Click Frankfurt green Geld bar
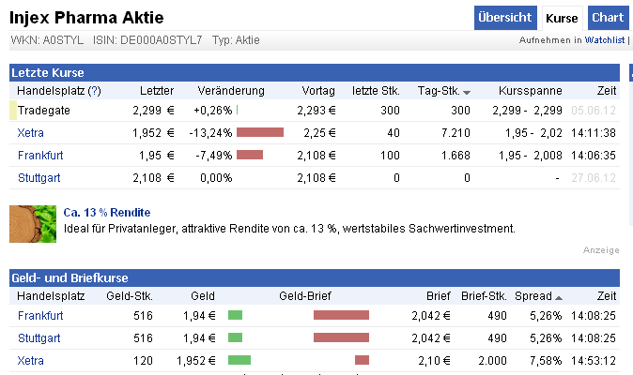The height and width of the screenshot is (375, 633). click(x=235, y=315)
